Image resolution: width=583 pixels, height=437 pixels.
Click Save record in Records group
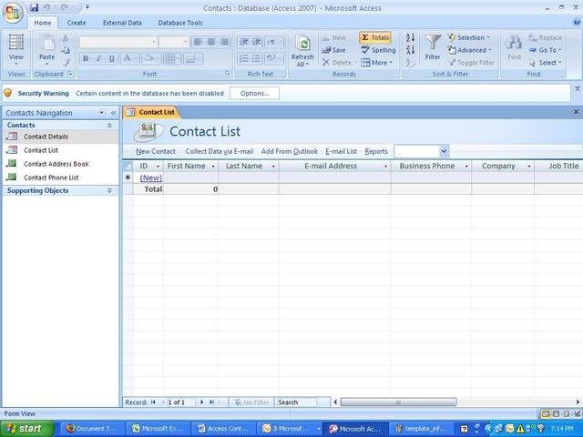pos(334,50)
